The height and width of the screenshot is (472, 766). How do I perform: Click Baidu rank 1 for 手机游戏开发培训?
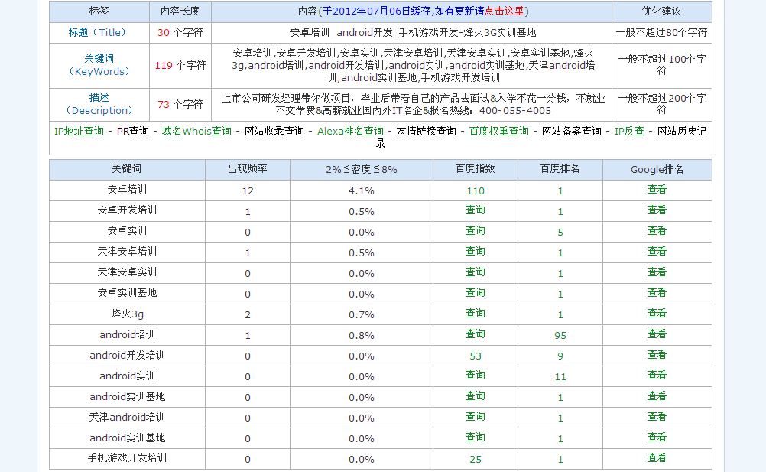pos(560,459)
